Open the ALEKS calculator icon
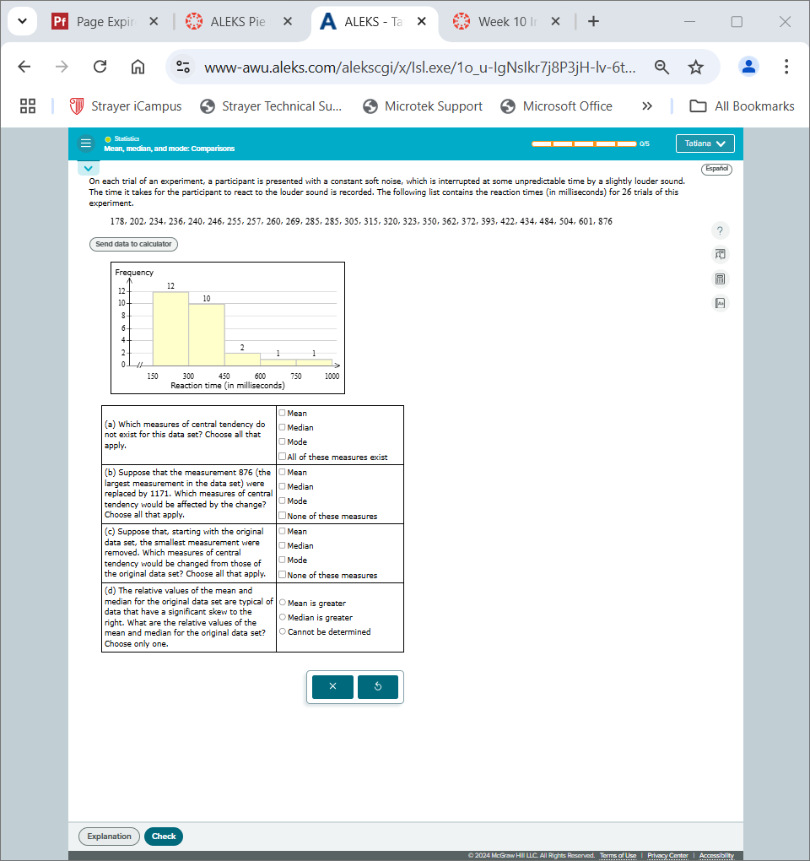Viewport: 810px width, 861px height. coord(720,279)
